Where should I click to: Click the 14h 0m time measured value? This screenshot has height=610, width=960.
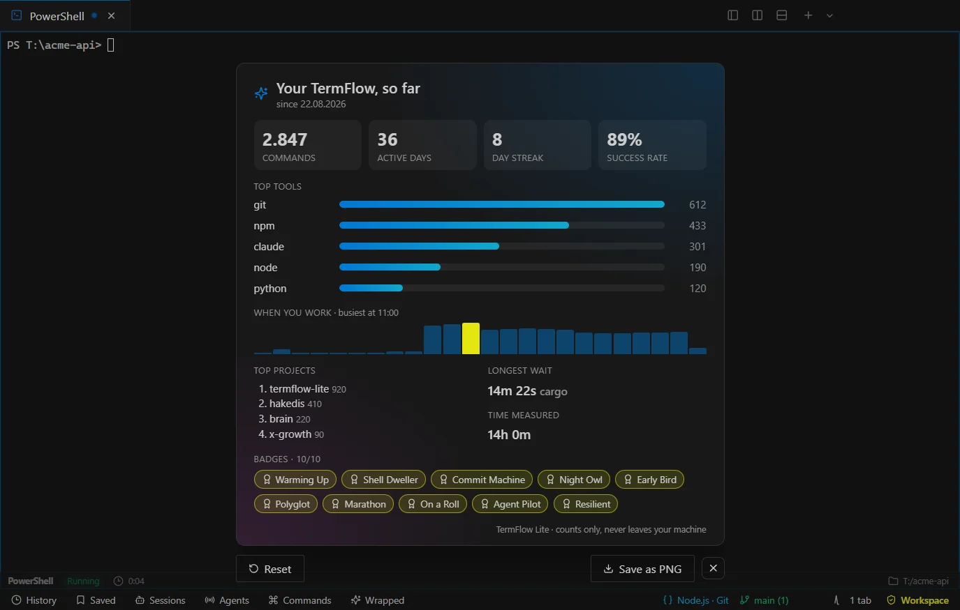point(509,434)
